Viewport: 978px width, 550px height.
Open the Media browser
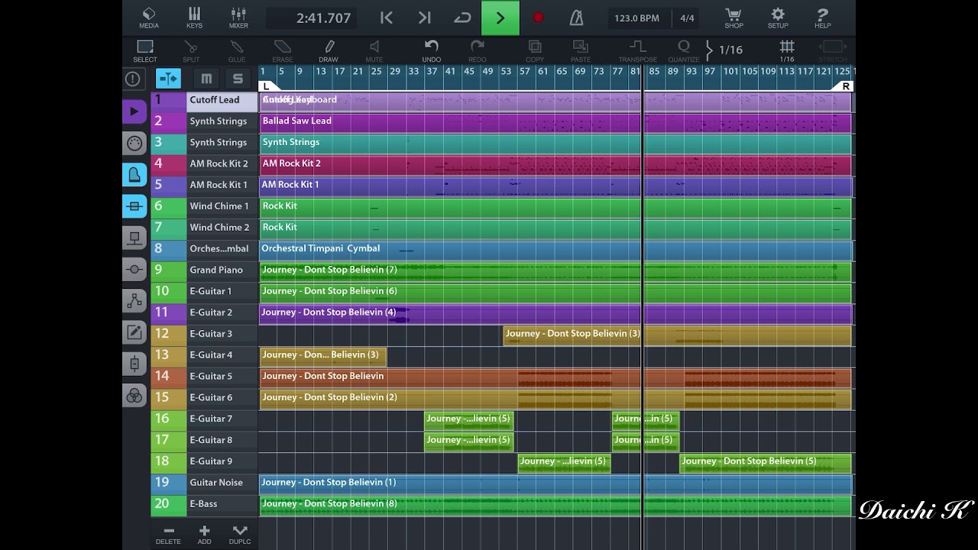pos(149,18)
